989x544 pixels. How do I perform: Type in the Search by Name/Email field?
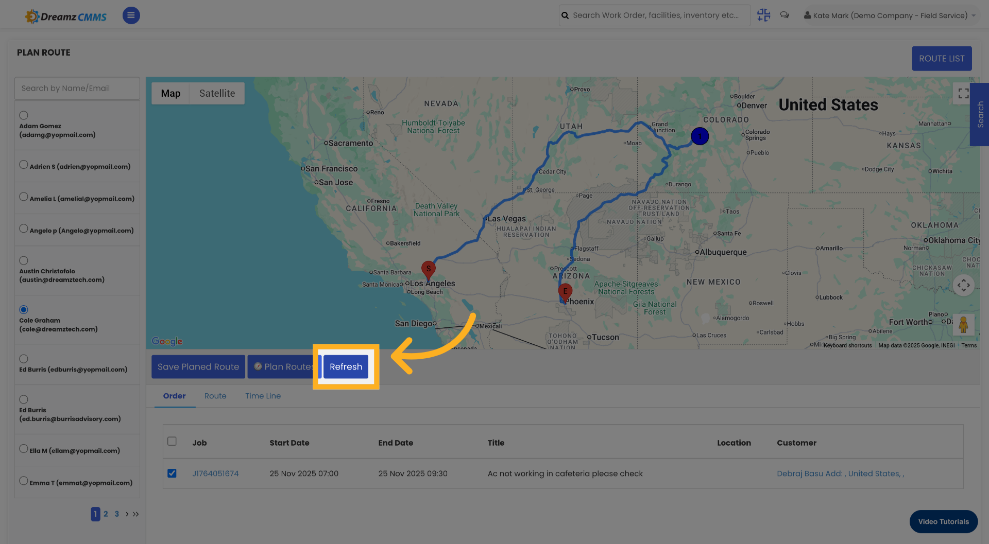click(77, 88)
